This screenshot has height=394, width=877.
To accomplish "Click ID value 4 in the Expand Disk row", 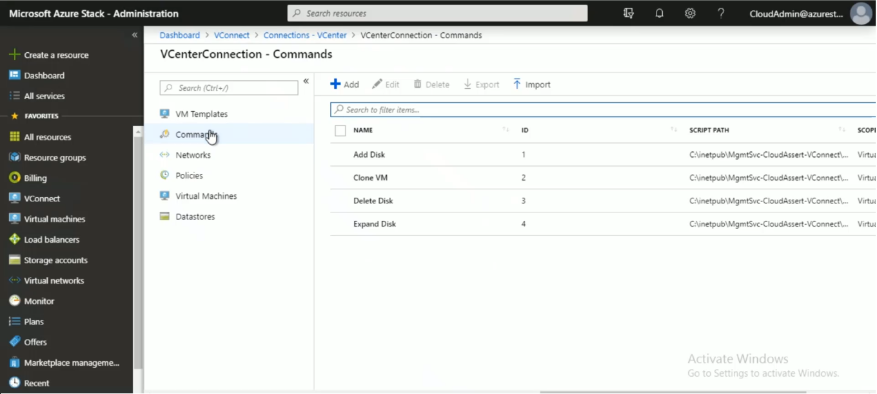I will (x=524, y=224).
